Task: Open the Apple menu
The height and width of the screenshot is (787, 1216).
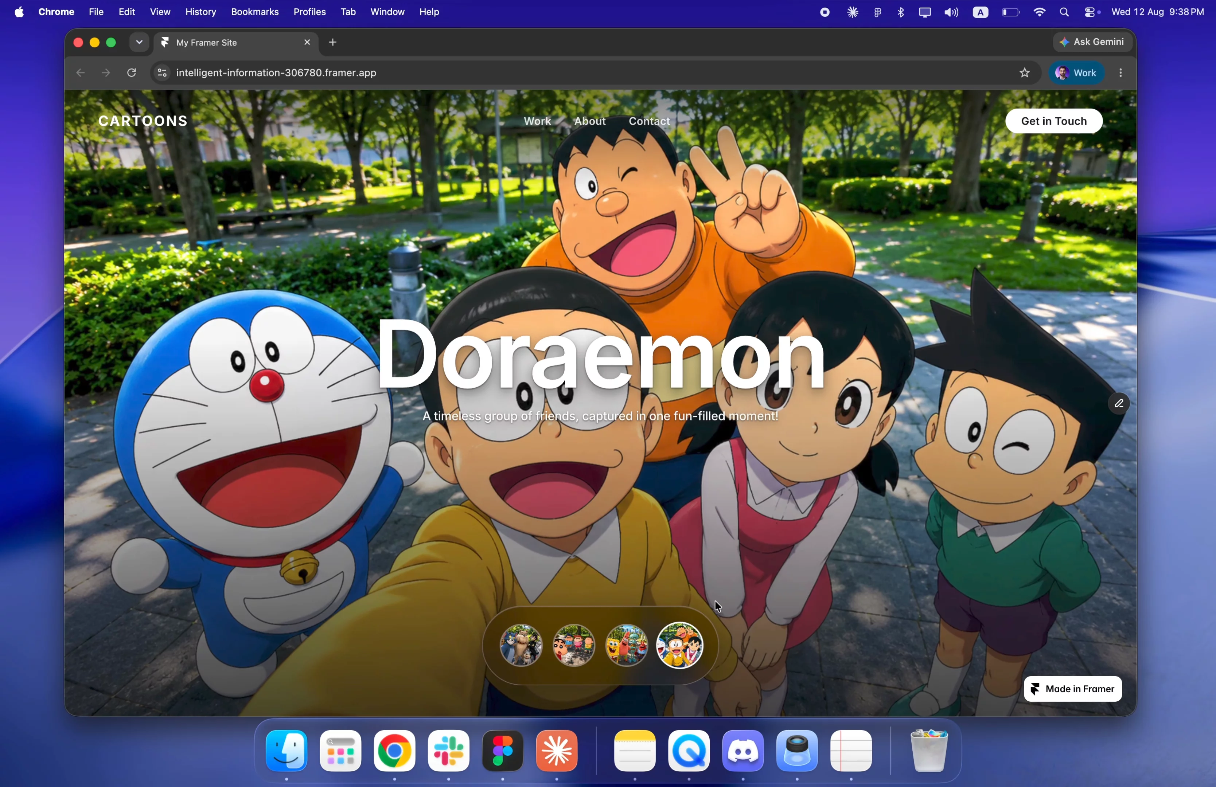Action: [19, 12]
